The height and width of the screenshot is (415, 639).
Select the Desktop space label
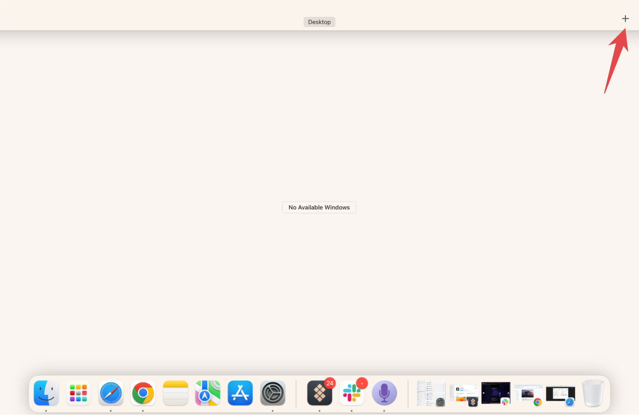pyautogui.click(x=319, y=22)
